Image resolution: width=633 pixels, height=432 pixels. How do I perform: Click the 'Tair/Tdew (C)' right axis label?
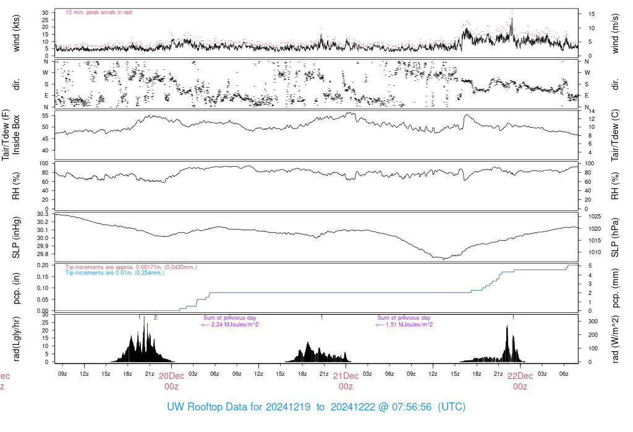615,135
